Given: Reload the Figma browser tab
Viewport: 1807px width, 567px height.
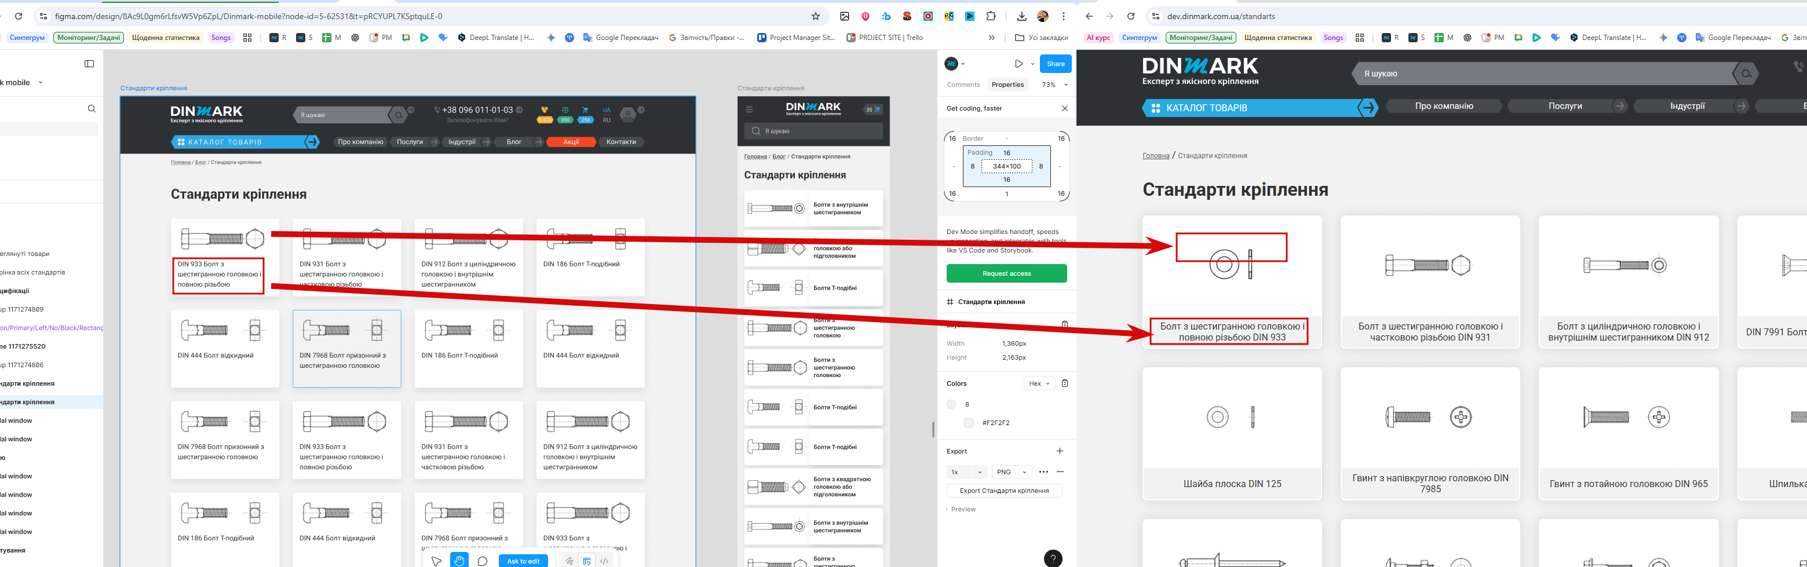Looking at the screenshot, I should click(18, 16).
